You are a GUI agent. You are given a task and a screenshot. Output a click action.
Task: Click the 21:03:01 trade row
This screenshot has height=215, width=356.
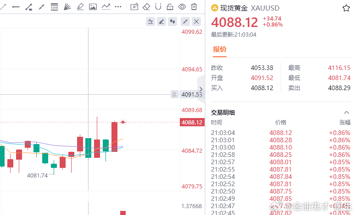tap(281, 140)
